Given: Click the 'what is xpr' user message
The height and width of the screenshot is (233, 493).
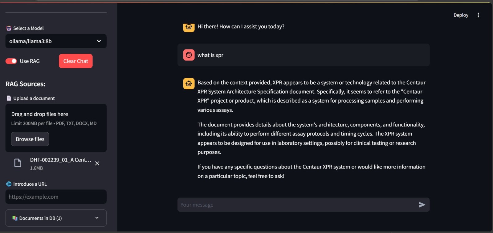Looking at the screenshot, I should click(210, 55).
